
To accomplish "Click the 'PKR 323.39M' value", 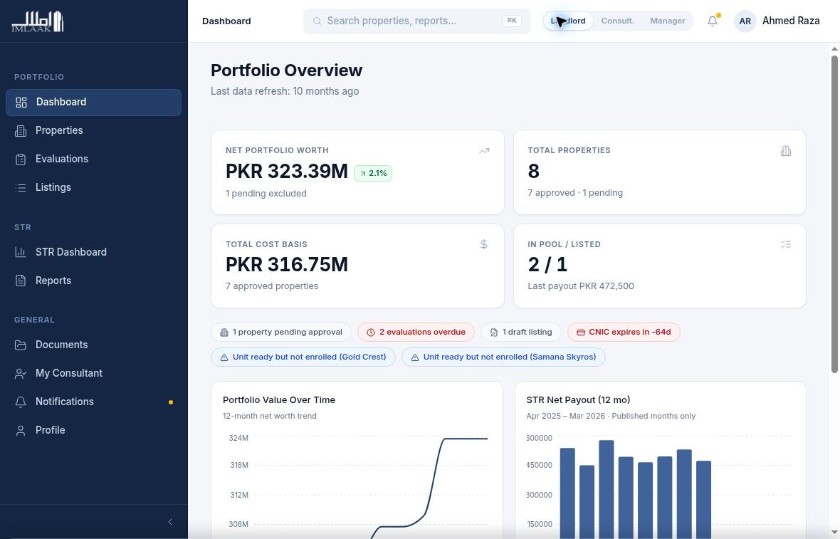I will pos(287,172).
